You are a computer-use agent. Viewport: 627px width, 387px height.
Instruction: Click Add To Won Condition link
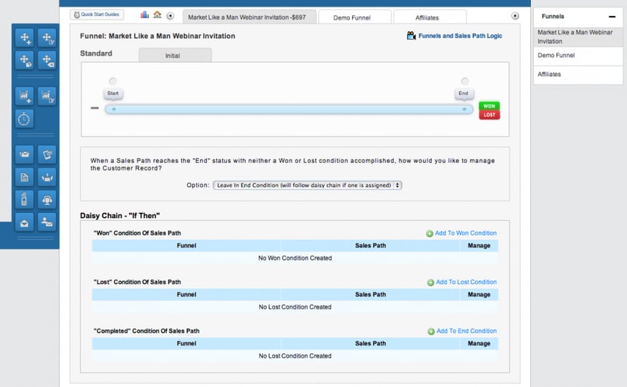465,233
